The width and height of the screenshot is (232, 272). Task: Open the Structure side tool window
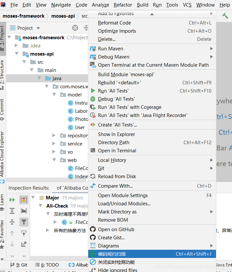tap(2, 75)
